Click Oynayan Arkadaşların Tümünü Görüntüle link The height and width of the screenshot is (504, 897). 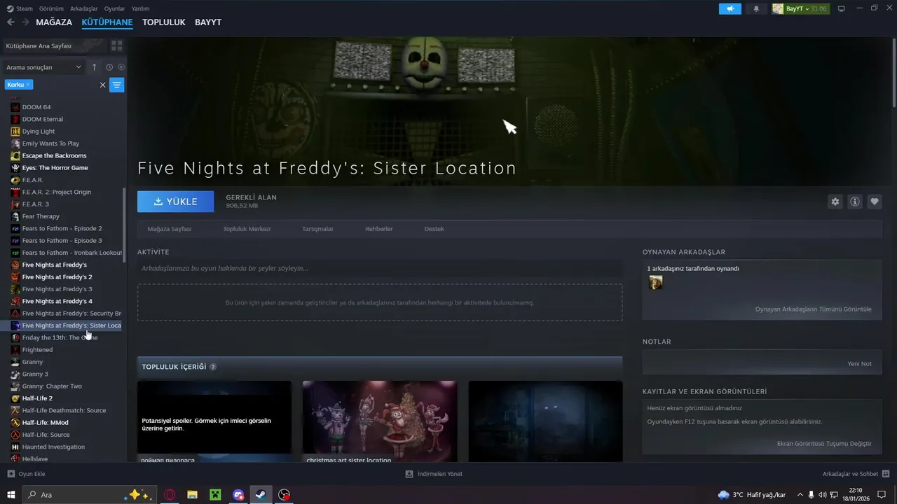814,309
